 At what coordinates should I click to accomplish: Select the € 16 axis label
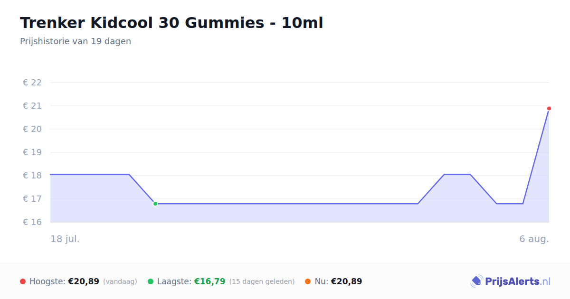[x=32, y=222]
